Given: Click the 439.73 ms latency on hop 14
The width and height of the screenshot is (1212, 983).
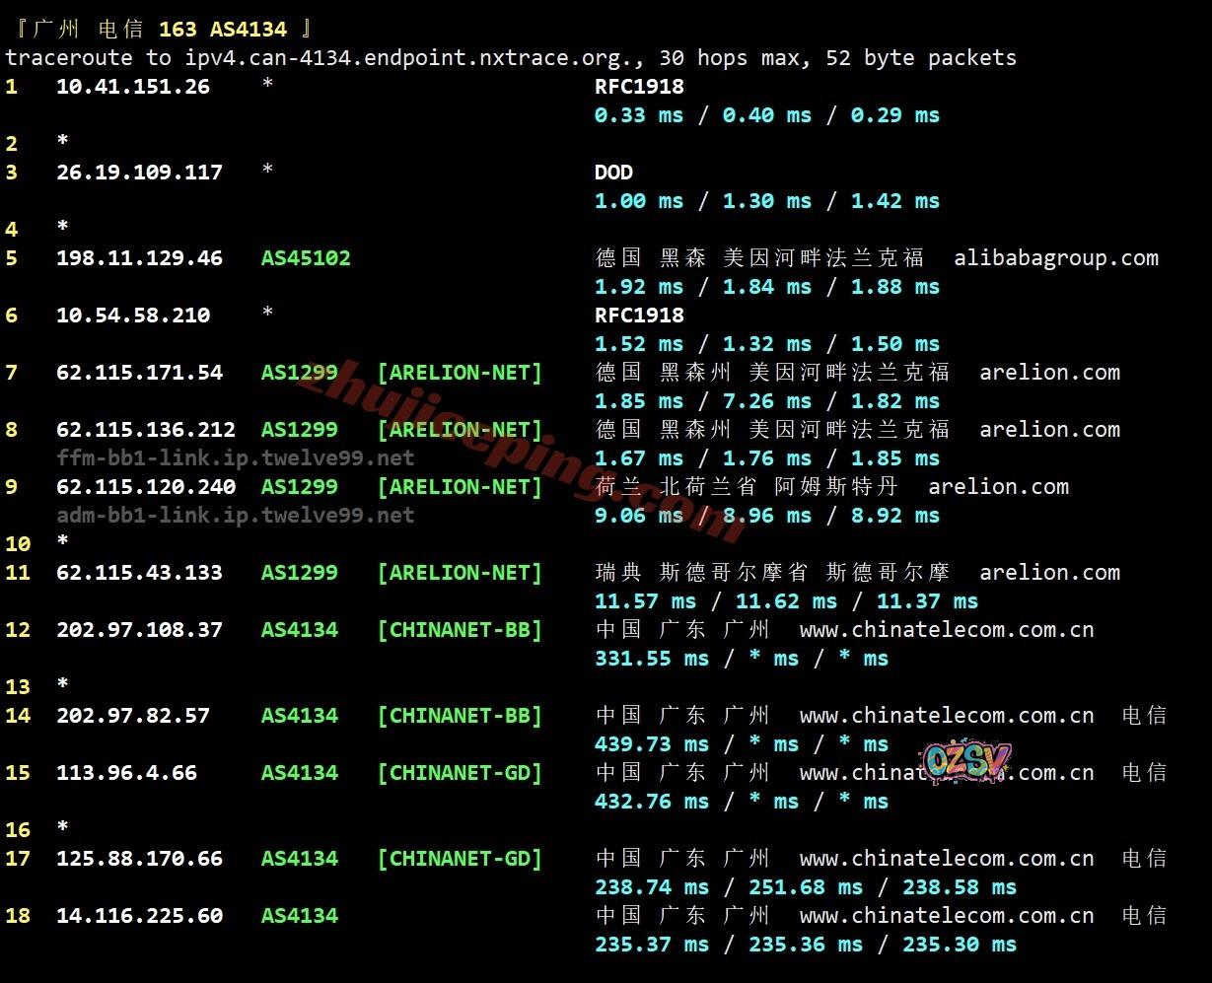Looking at the screenshot, I should [x=652, y=744].
